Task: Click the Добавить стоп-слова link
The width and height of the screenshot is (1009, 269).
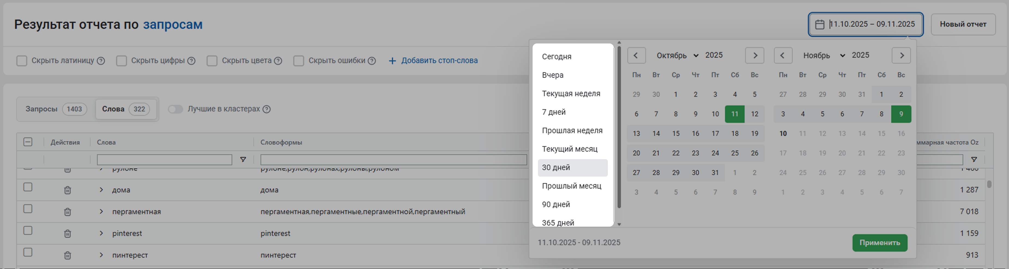Action: [x=433, y=61]
